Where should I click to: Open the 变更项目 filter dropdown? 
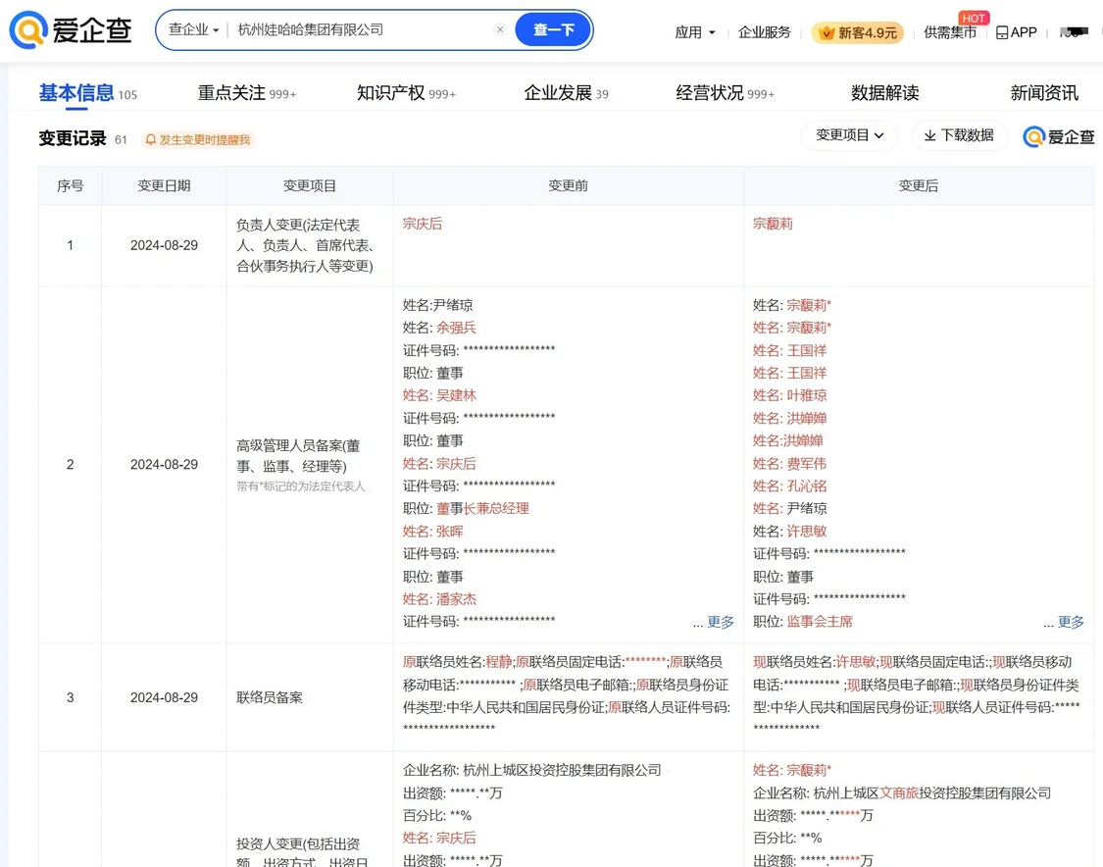click(x=850, y=135)
